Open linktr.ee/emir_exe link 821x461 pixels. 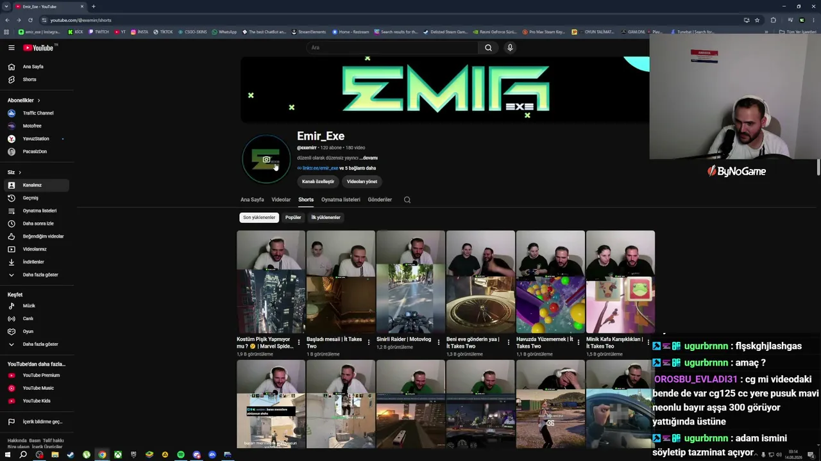click(x=320, y=168)
